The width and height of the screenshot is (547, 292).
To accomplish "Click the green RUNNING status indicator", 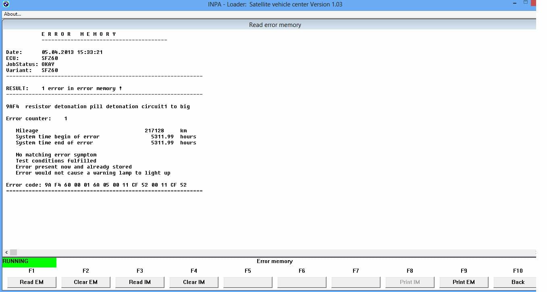I will tap(29, 262).
